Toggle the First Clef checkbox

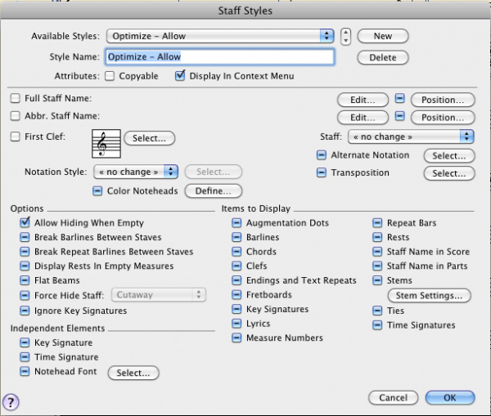16,136
